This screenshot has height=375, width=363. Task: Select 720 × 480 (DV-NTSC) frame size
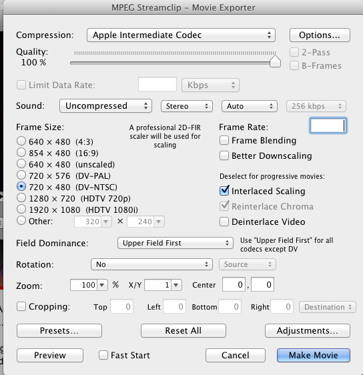click(21, 186)
